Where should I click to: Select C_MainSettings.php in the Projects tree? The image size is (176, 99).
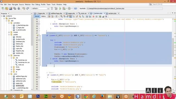(22, 25)
